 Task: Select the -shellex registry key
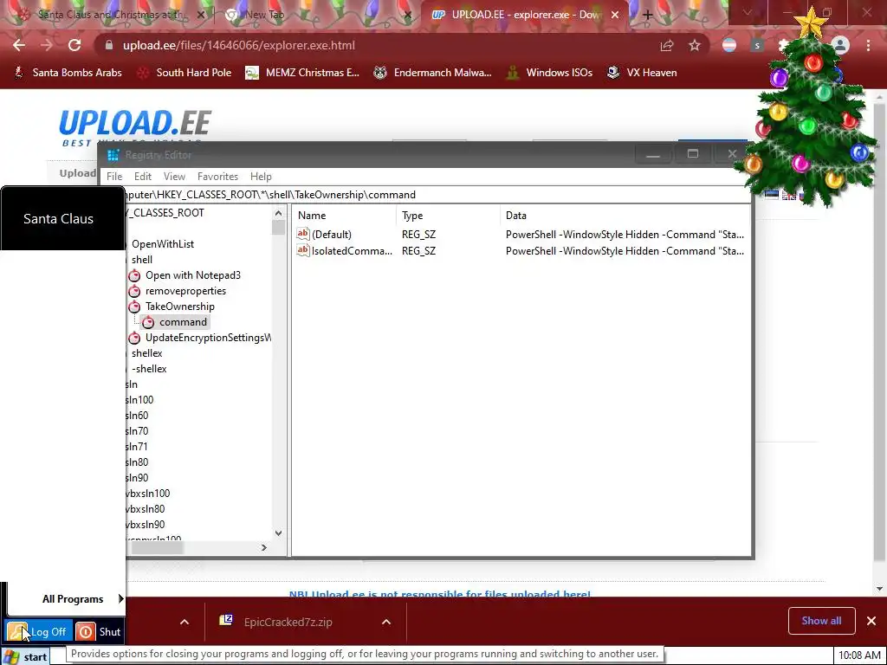click(149, 369)
